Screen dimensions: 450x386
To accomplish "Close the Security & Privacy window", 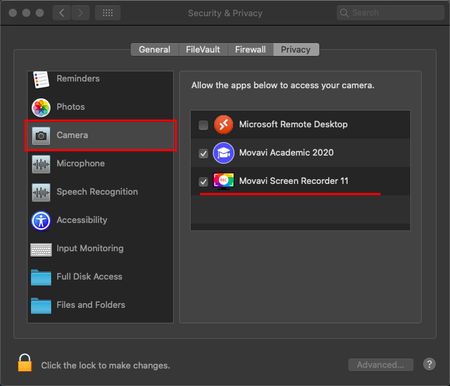I will [x=13, y=13].
